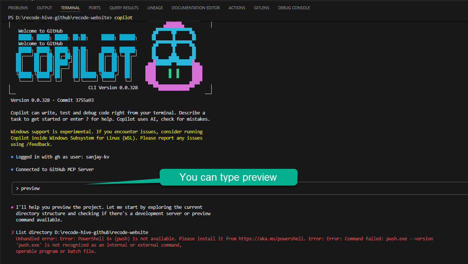Screen dimensions: 468x264
Task: Click the teal 'You can type preview' callout
Action: pyautogui.click(x=228, y=177)
